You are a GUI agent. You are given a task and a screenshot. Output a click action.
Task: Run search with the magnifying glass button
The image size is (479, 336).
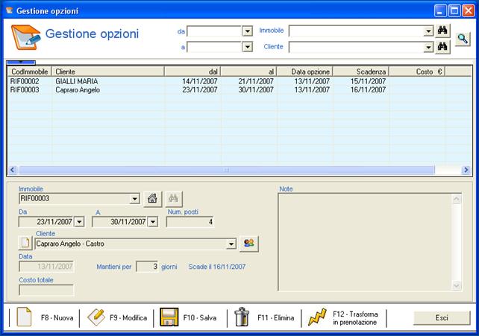(x=463, y=39)
